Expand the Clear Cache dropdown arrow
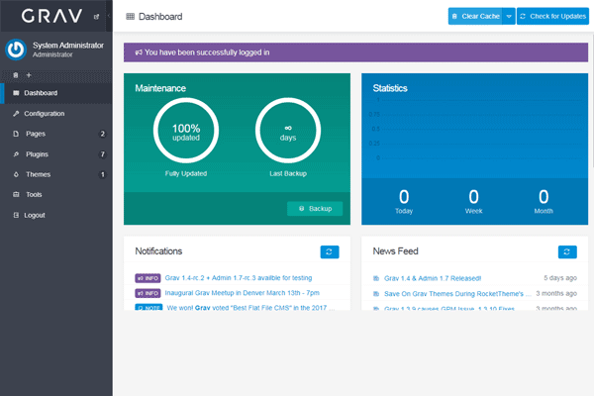Screen dimensions: 594x396 [508, 16]
